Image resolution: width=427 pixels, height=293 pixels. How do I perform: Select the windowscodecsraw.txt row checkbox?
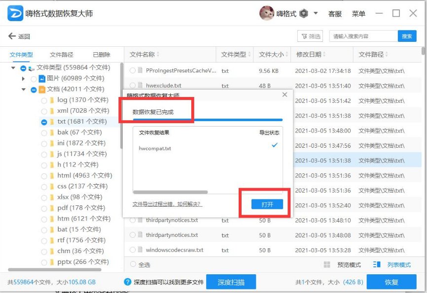[x=133, y=250]
